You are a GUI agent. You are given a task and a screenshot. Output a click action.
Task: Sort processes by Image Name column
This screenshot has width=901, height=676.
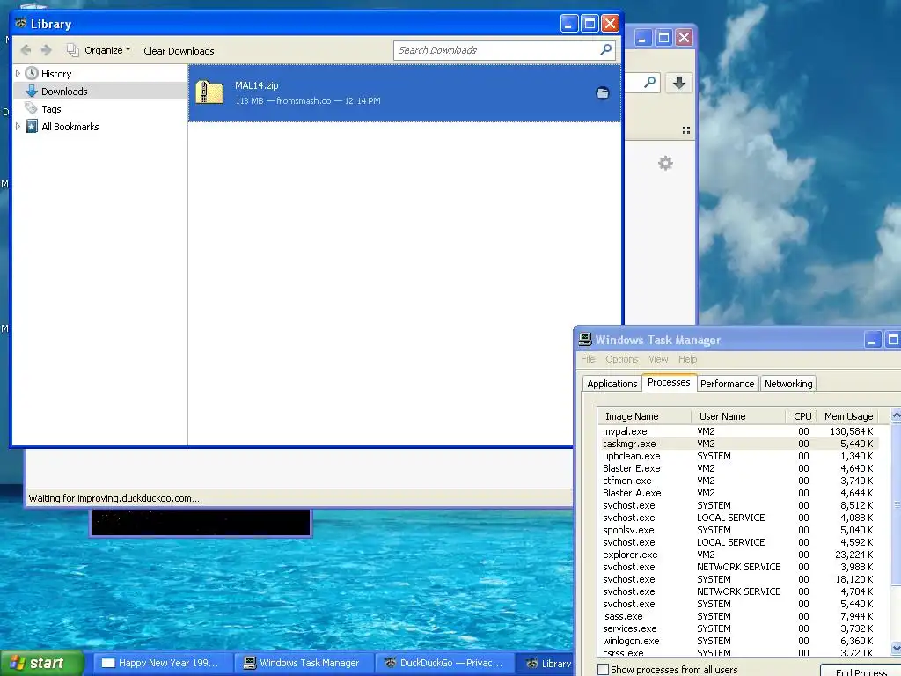point(644,416)
